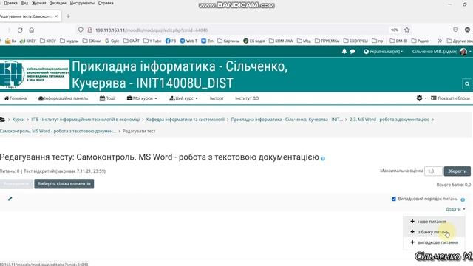This screenshot has width=473, height=266.
Task: Open site security shield icon
Action: pos(81,30)
